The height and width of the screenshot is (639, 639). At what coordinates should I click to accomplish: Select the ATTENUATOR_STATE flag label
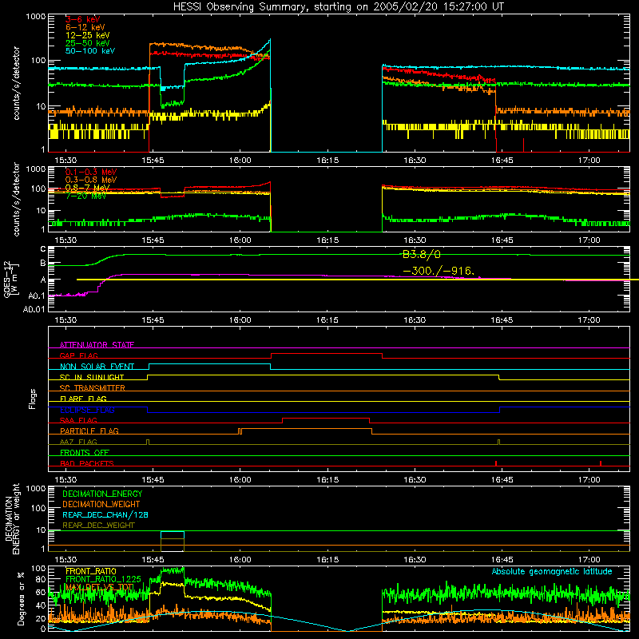[x=97, y=345]
